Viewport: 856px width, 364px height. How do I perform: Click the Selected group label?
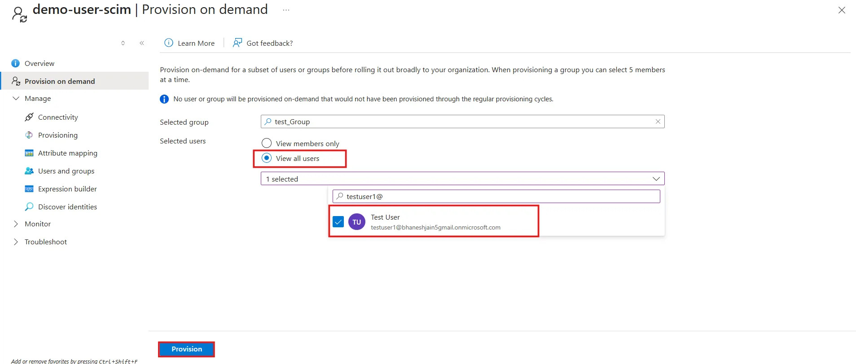click(184, 122)
